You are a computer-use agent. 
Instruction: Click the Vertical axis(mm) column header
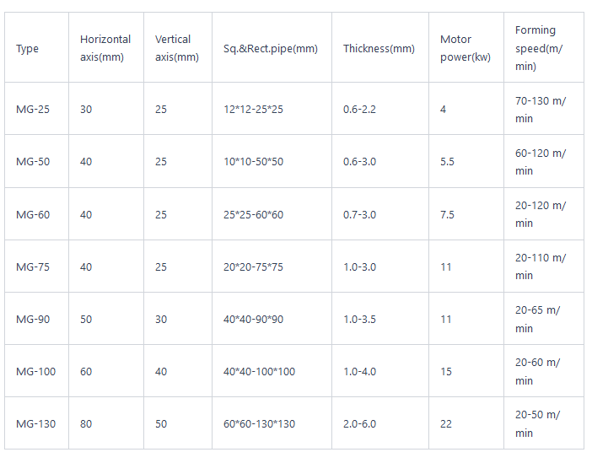pos(176,48)
